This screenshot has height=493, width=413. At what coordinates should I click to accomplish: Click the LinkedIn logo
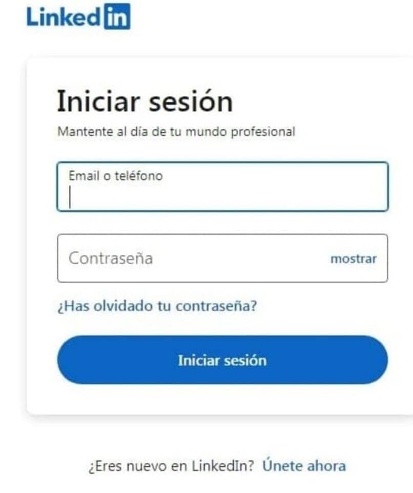(78, 16)
